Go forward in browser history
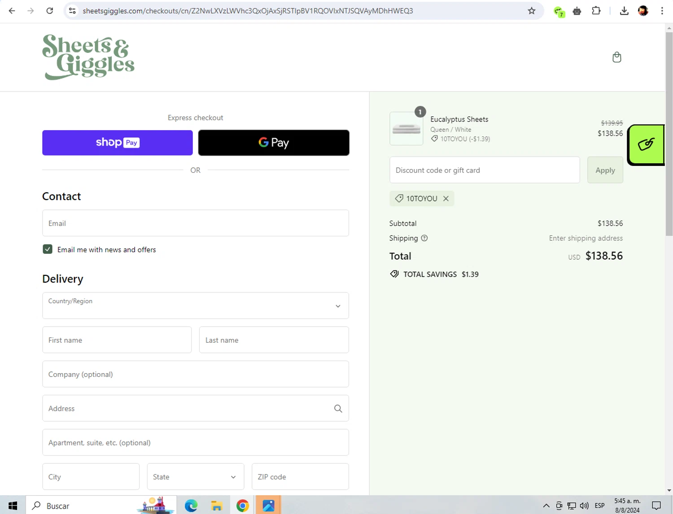Viewport: 673px width, 514px height. click(x=31, y=11)
